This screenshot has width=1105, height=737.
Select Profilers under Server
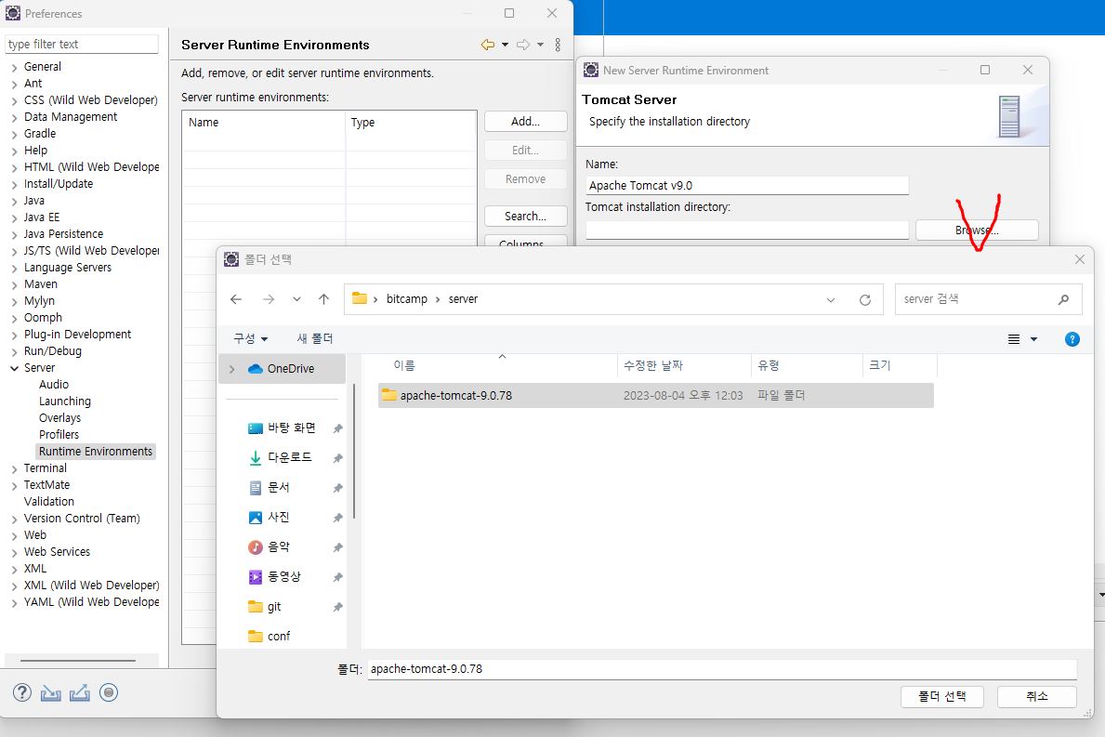(59, 435)
